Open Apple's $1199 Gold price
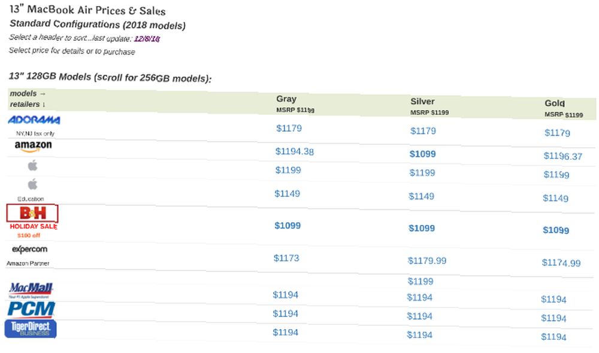The width and height of the screenshot is (599, 353). pos(556,174)
